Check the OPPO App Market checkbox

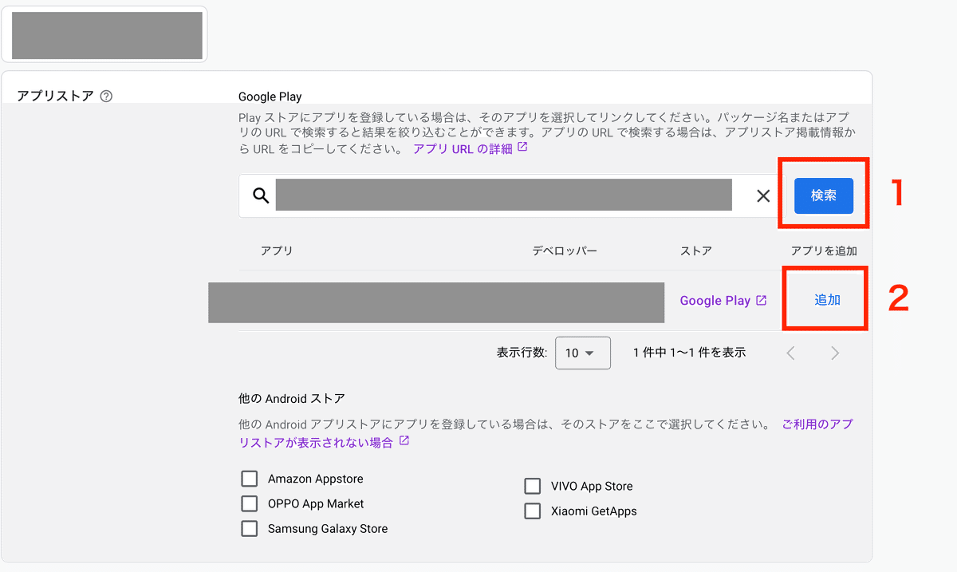250,503
